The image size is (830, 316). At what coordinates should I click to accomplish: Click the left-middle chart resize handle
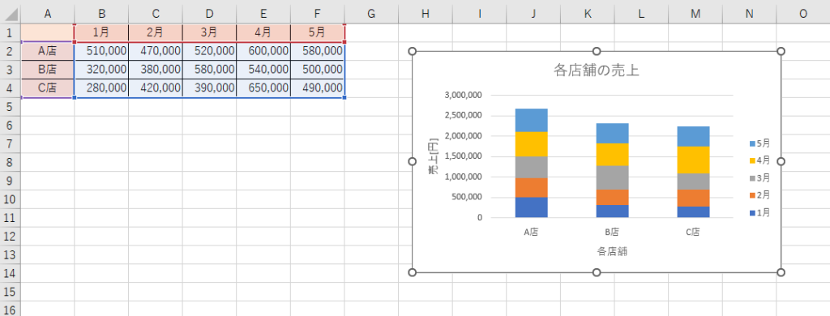coord(413,161)
